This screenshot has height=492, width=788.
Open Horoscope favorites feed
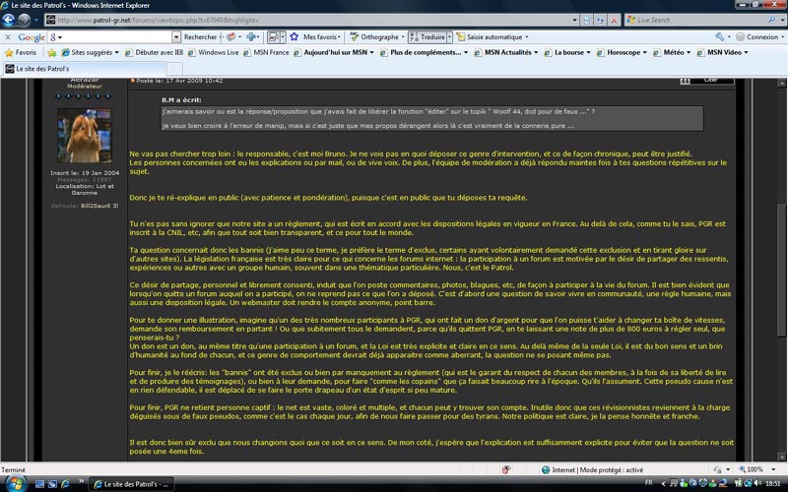click(x=622, y=52)
